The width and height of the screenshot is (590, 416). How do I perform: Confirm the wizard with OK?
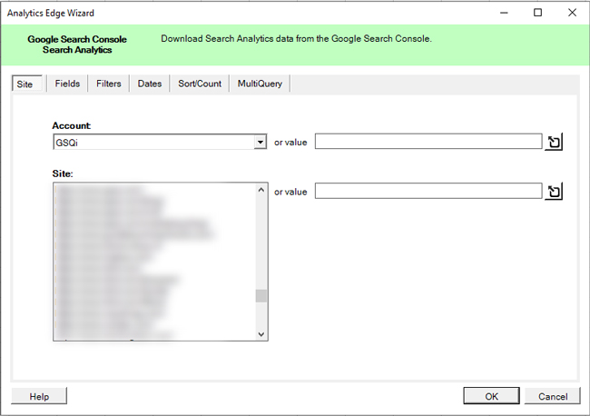click(x=490, y=396)
